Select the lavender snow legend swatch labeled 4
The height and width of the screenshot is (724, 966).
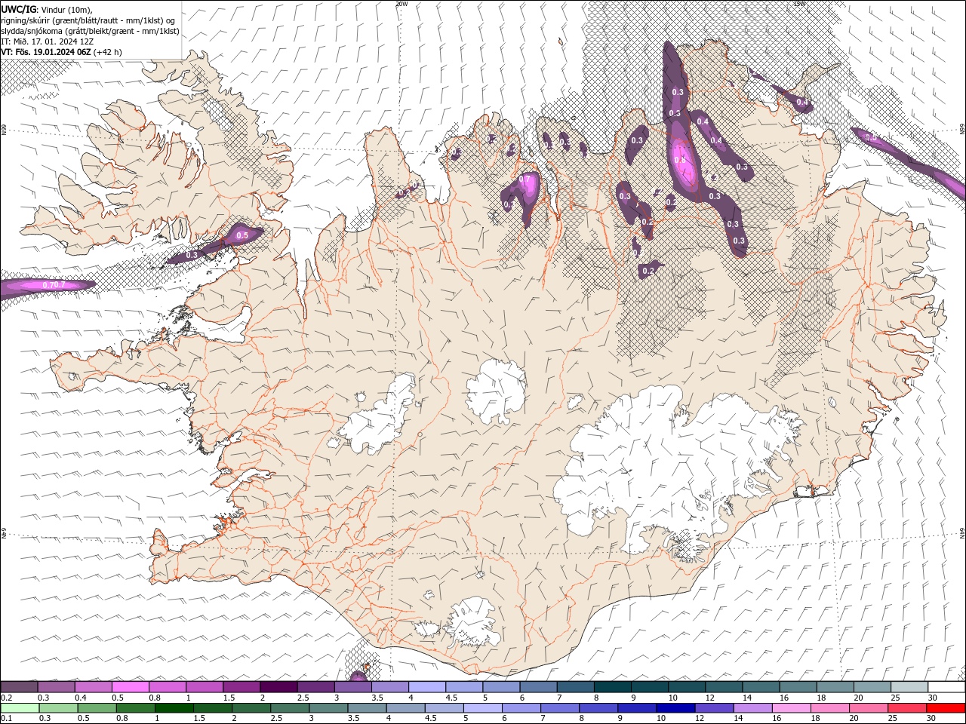(426, 687)
